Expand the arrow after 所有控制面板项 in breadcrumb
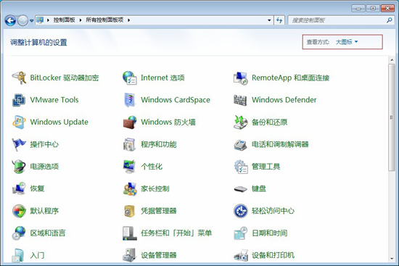 [128, 20]
